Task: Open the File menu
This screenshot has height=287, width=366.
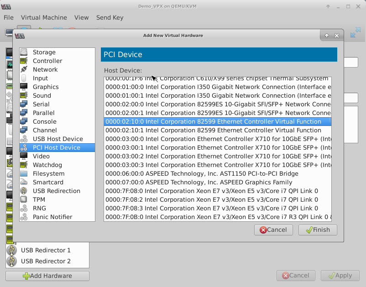Action: coord(9,17)
